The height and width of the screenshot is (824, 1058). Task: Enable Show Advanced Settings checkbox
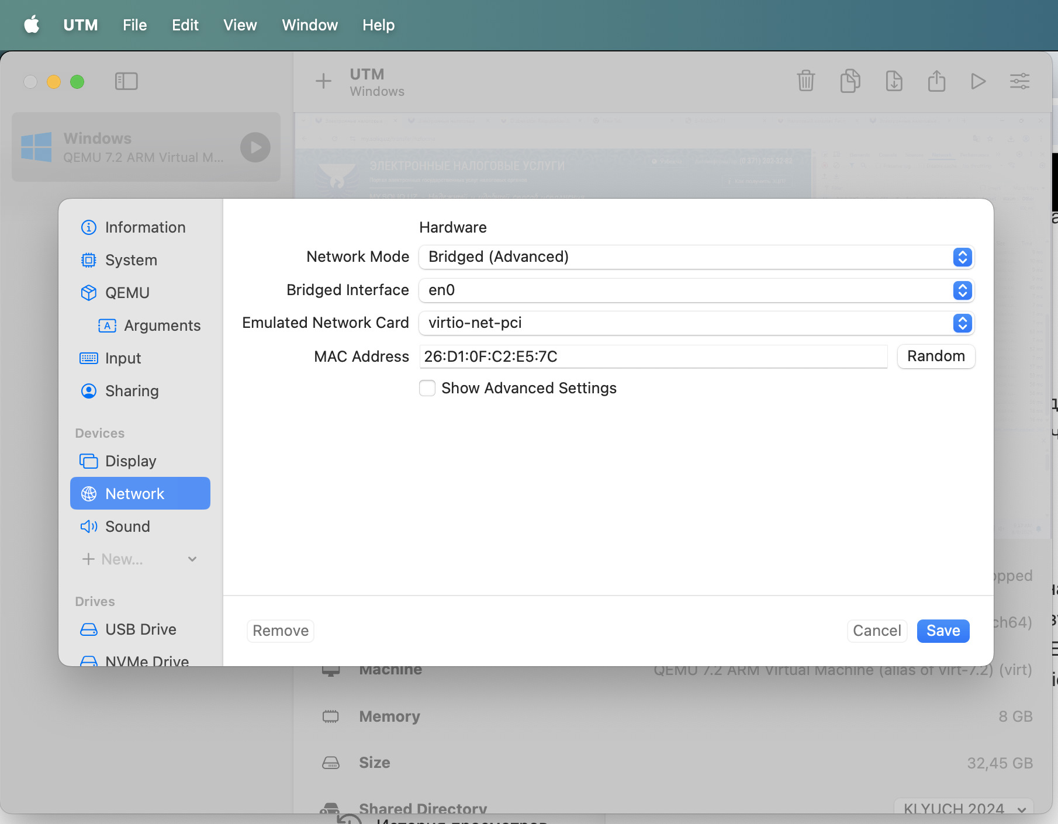click(427, 388)
